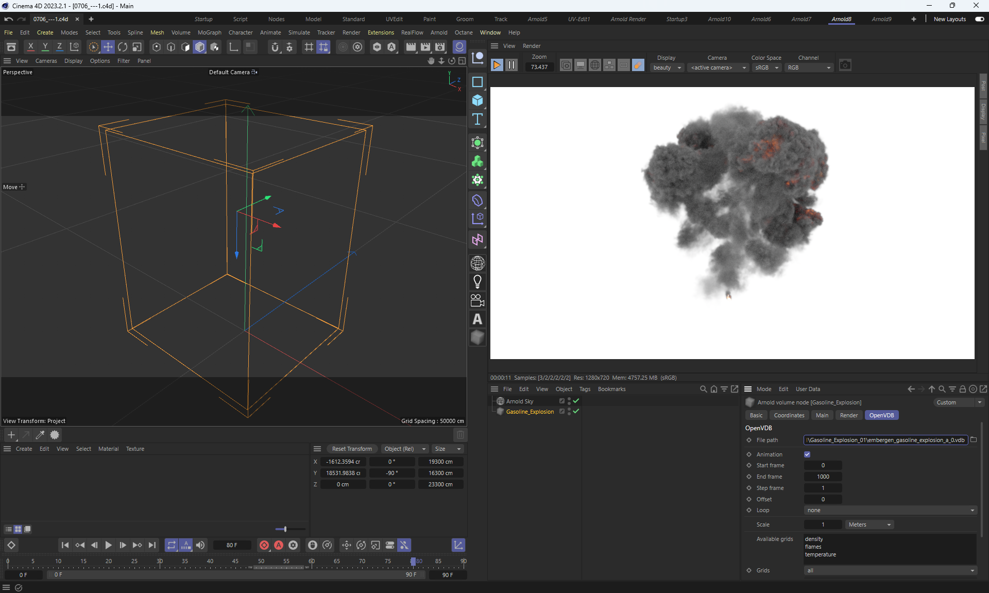Click the record active objects button
This screenshot has width=989, height=593.
coord(264,545)
